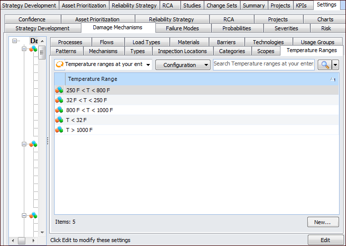
Task: Click icon beside 250 F < T < 800 F
Action: click(x=60, y=90)
